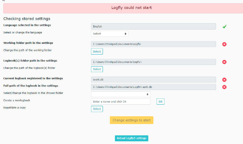The image size is (243, 144).
Task: Click the Change the path of the logbook(s) folder label
Action: [x=29, y=68]
